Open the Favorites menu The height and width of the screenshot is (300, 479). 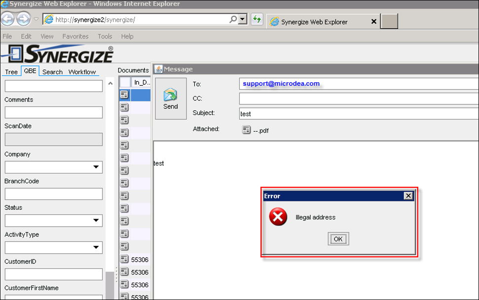coord(75,36)
